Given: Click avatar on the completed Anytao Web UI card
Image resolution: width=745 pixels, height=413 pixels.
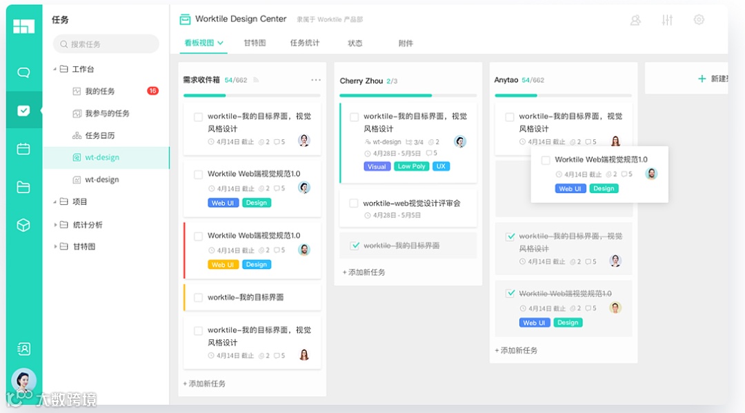Looking at the screenshot, I should click(x=615, y=308).
